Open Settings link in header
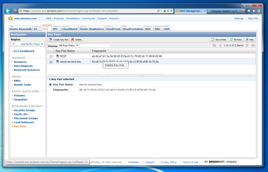 tap(239, 18)
